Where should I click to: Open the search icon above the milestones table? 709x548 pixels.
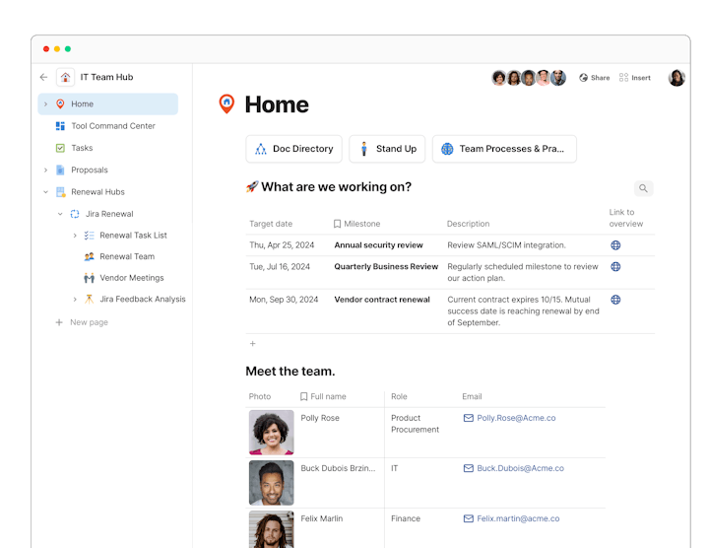643,188
